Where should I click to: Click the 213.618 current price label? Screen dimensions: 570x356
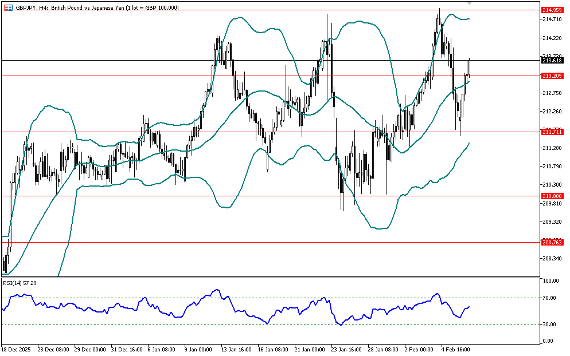click(552, 60)
